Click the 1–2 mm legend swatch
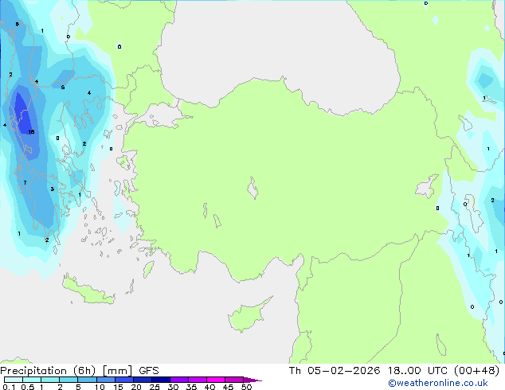Image resolution: width=505 pixels, height=390 pixels. 50,380
